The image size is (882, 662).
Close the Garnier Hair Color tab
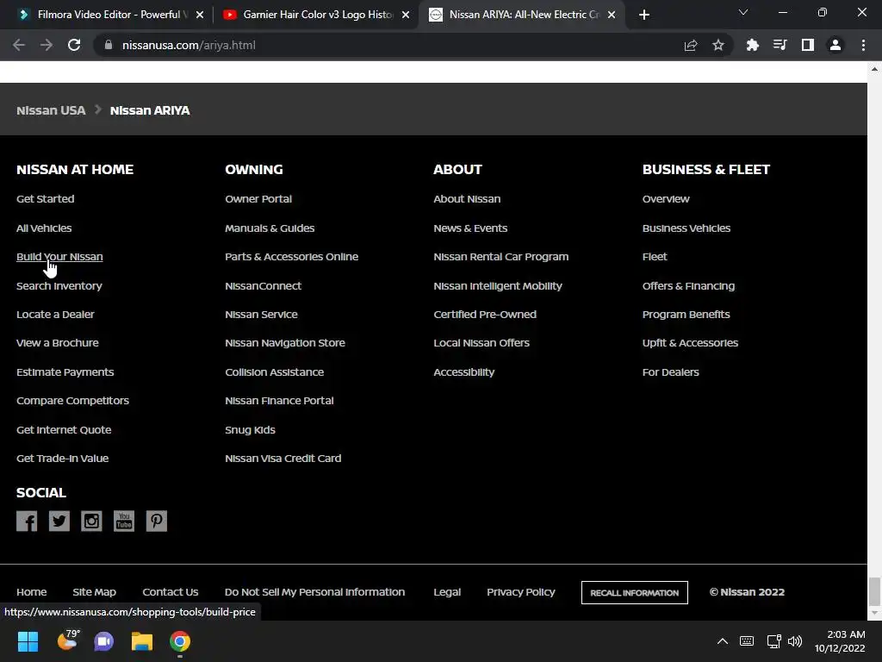coord(406,15)
